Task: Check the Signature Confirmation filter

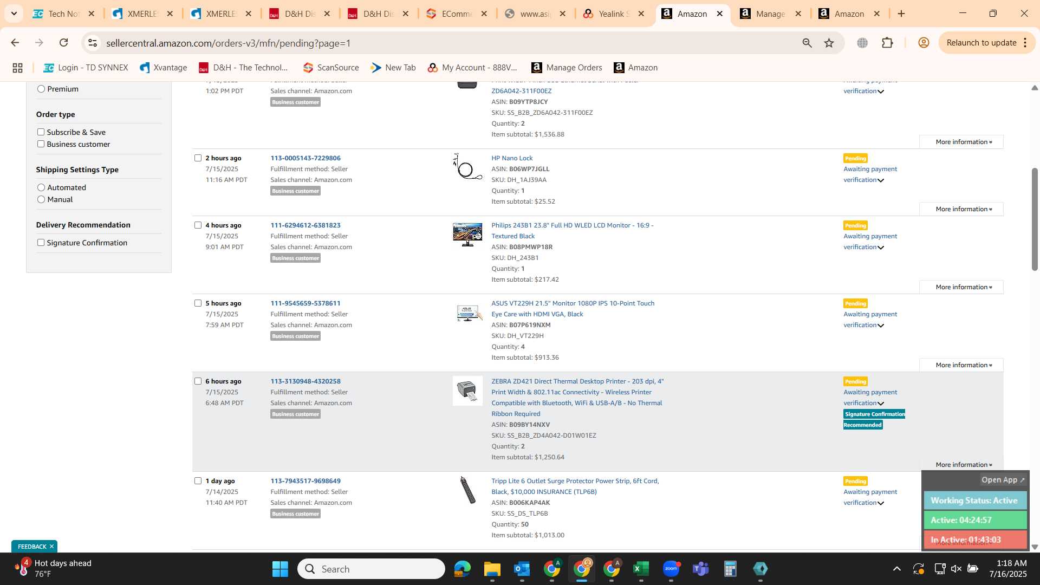Action: (x=41, y=243)
